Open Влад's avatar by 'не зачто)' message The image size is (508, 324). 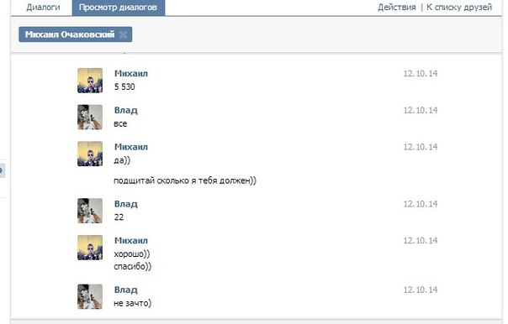tap(90, 296)
